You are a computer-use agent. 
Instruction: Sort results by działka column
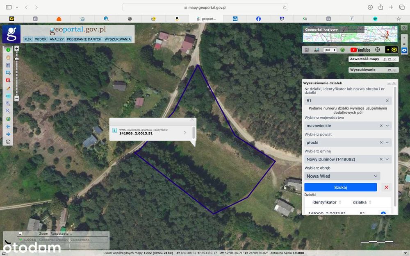coord(362,202)
